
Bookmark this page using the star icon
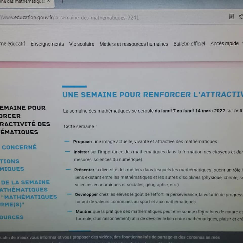[241, 17]
